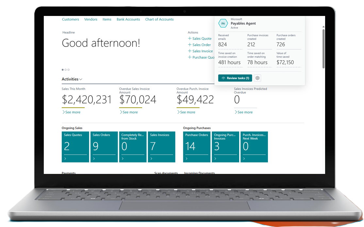The width and height of the screenshot is (364, 227).
Task: Expand the Activities dropdown chevron
Action: 81,79
